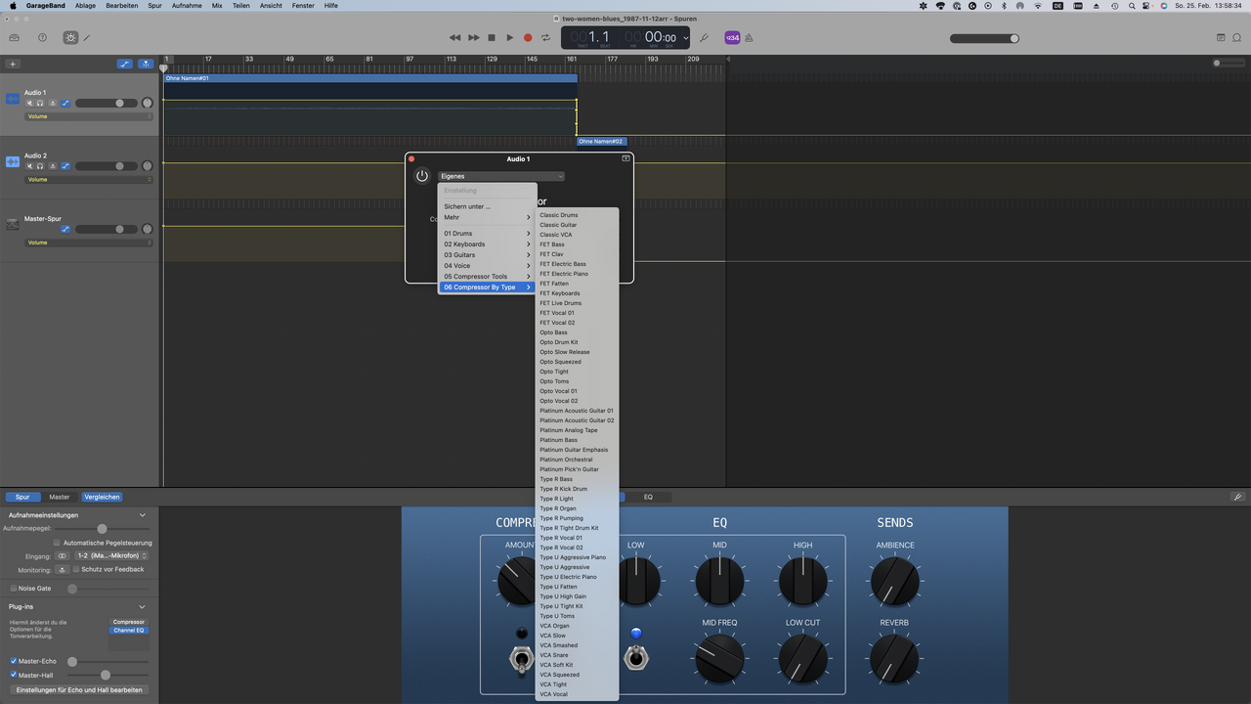Open the loop browser icon
This screenshot has width=1251, height=704.
click(1238, 38)
